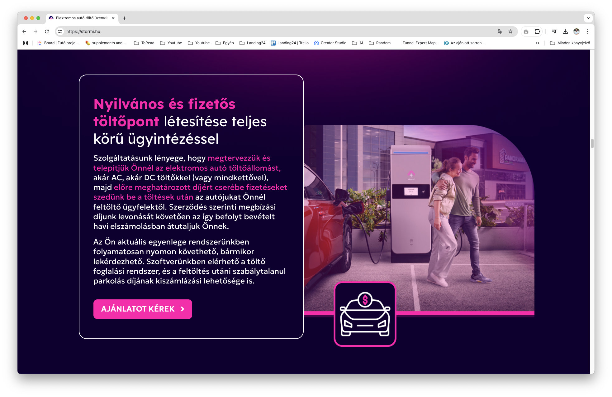
Task: Open the Downloads icon
Action: point(565,31)
